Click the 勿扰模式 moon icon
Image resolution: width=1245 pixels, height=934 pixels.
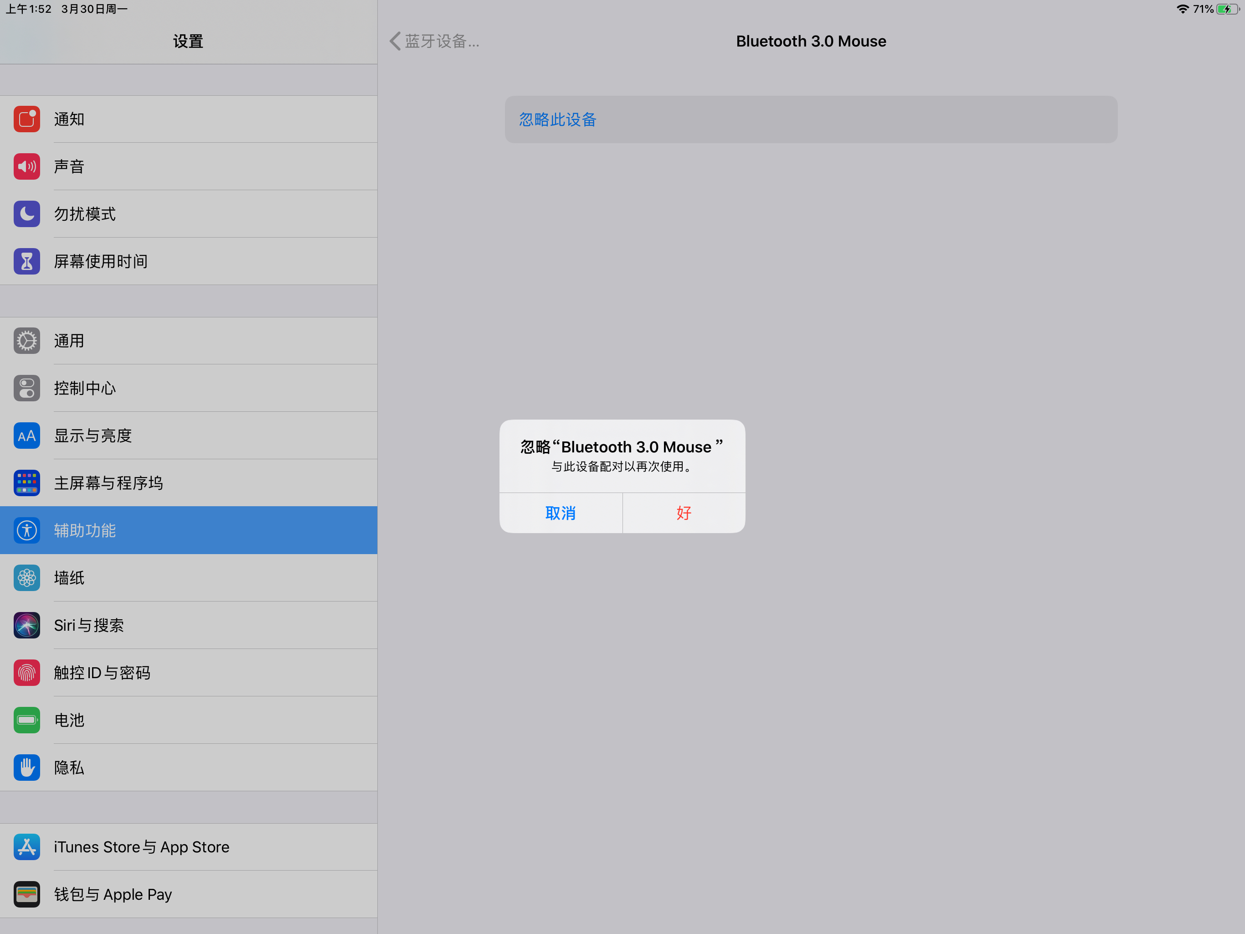[26, 213]
